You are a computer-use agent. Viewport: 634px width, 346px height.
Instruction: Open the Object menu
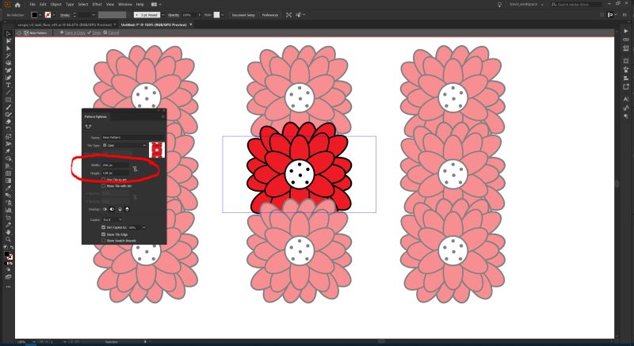55,5
